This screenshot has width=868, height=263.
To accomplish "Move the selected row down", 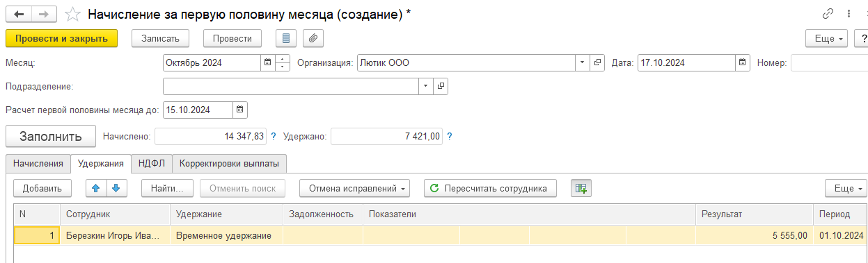I will [x=116, y=188].
